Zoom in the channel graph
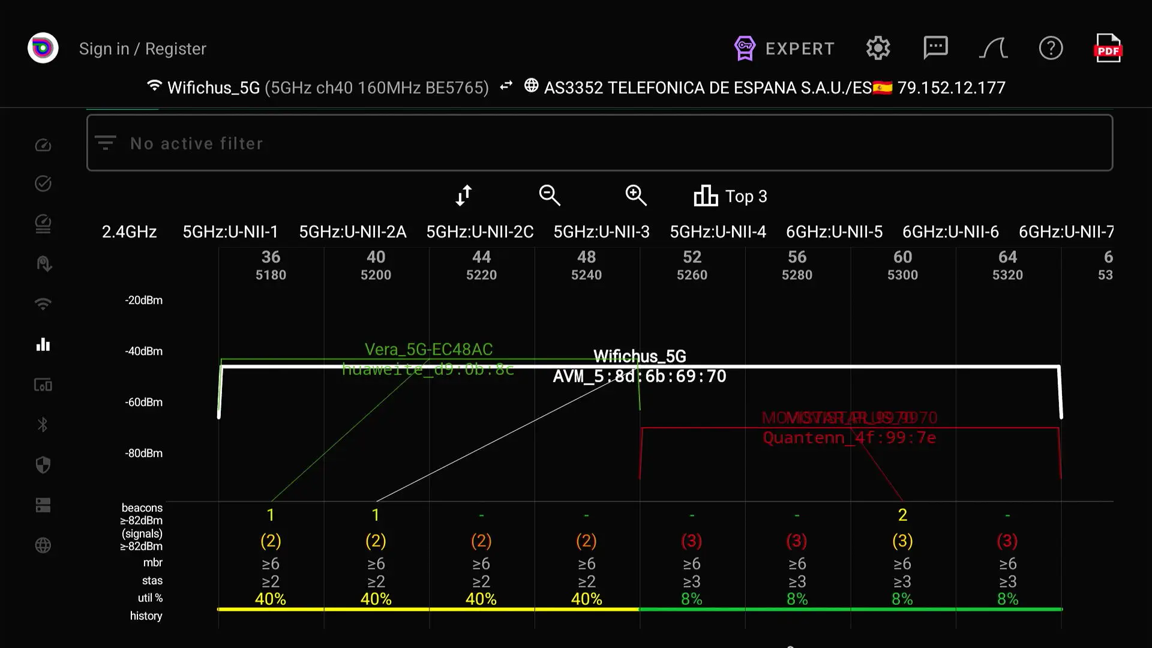The width and height of the screenshot is (1152, 648). pos(636,196)
